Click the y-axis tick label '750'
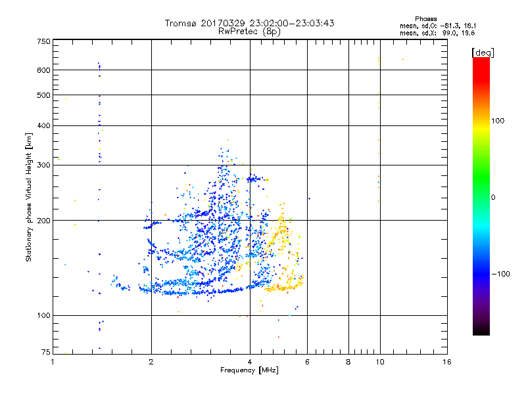Viewport: 526px width, 394px height. (x=43, y=41)
